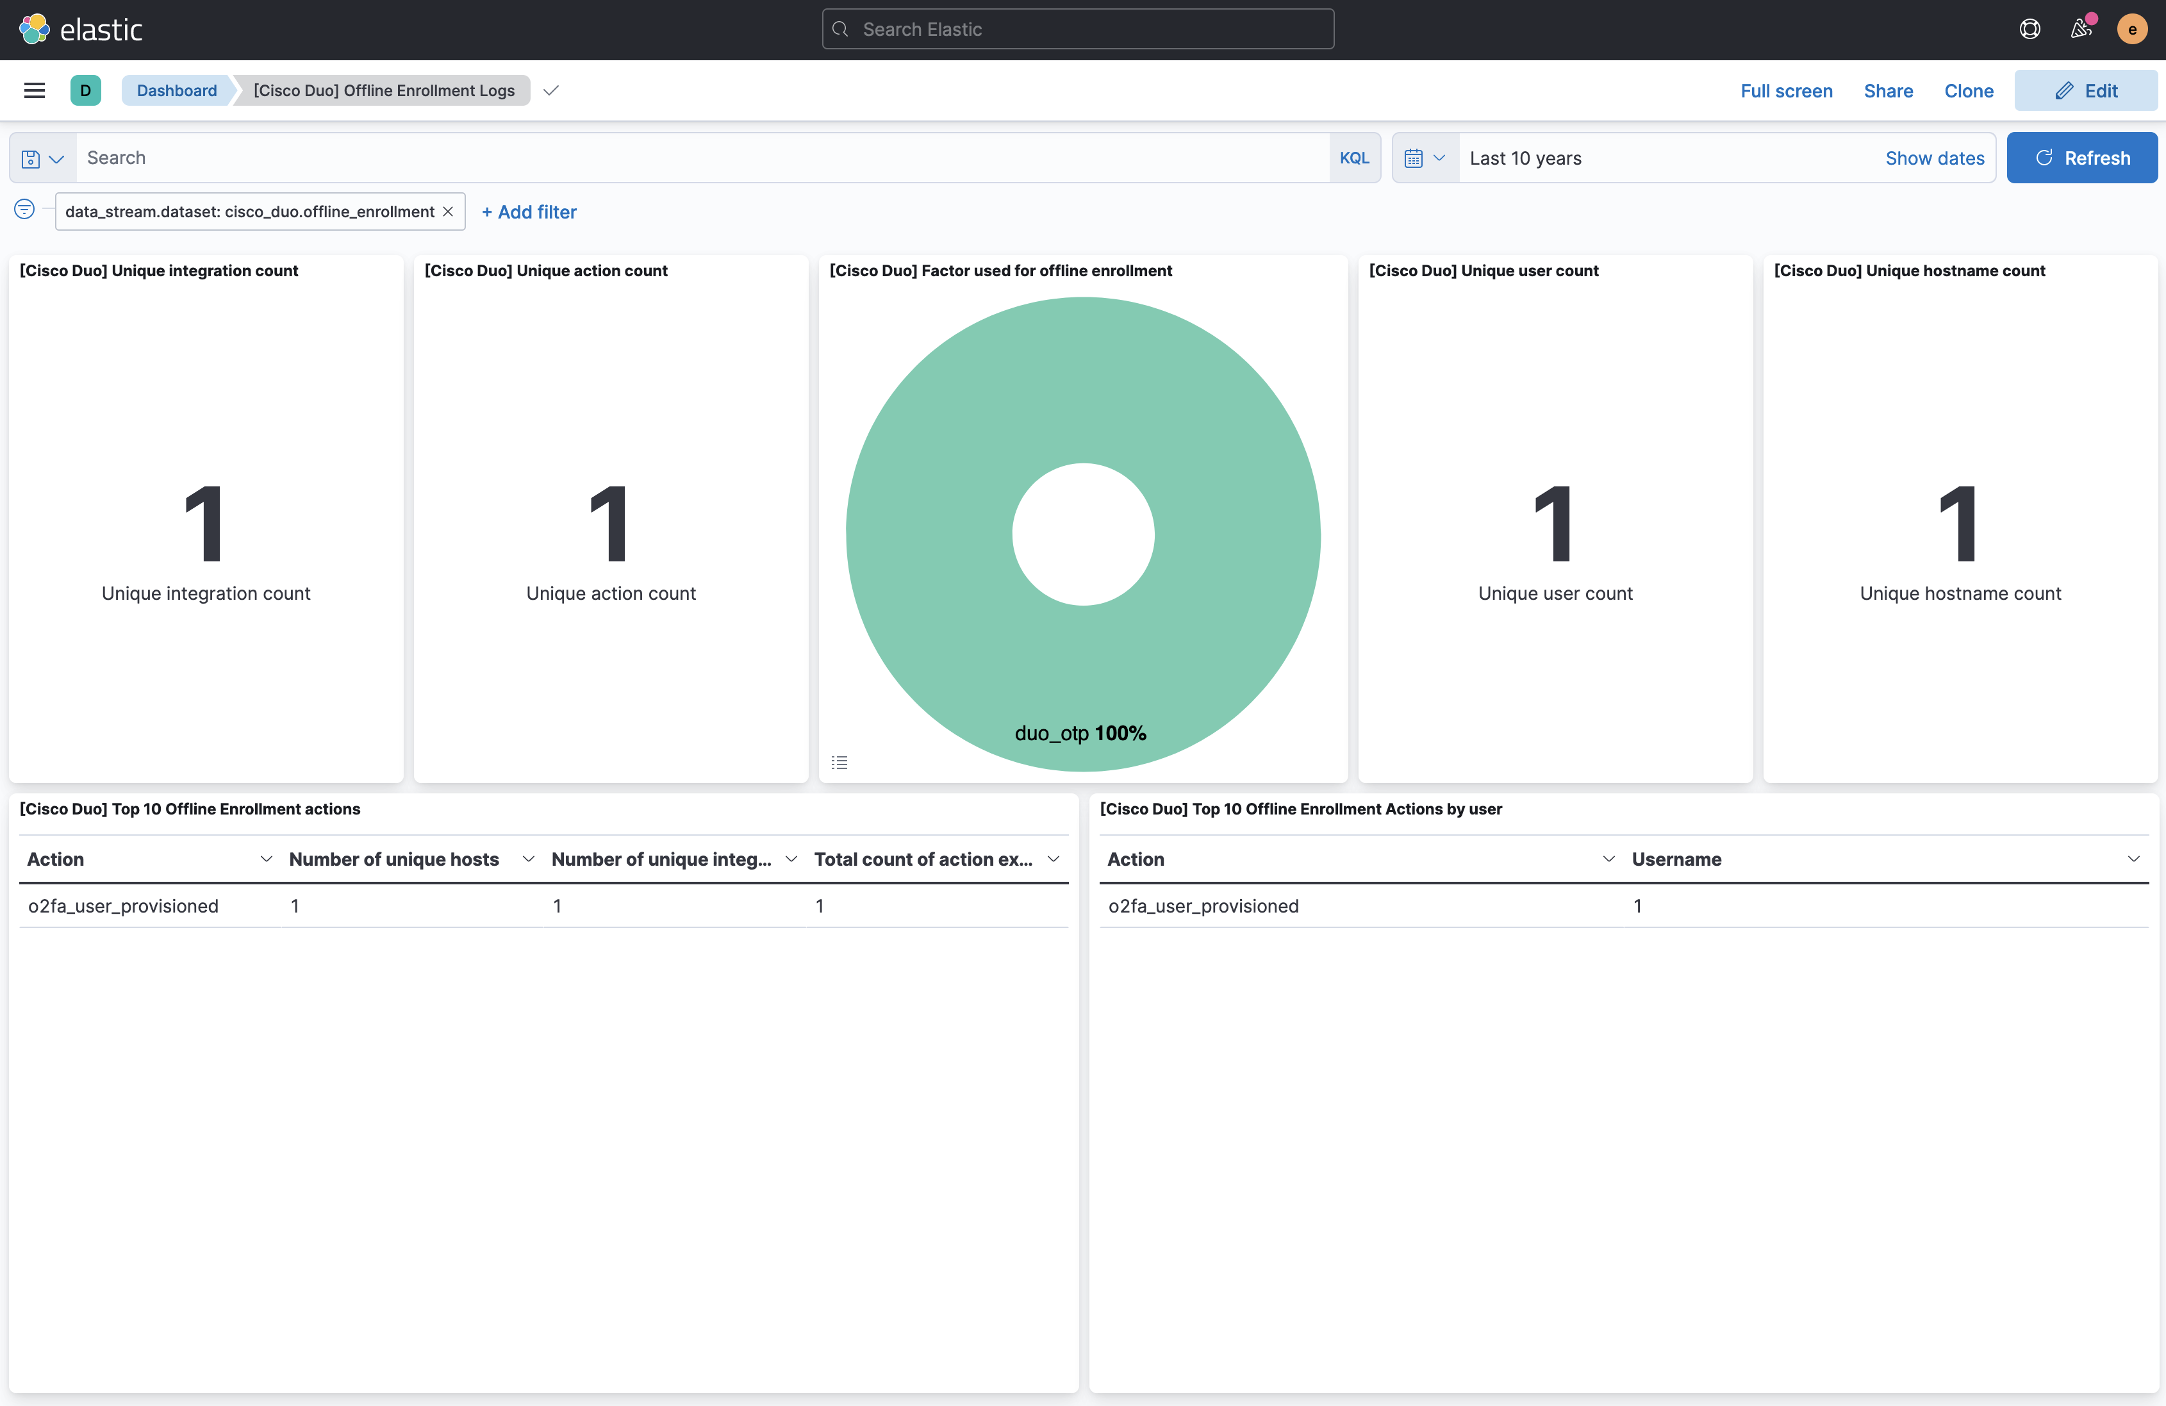Focus the Search Elastic field

[x=1079, y=29]
